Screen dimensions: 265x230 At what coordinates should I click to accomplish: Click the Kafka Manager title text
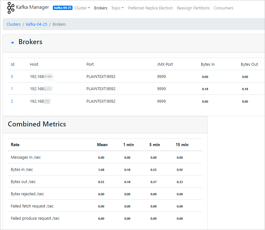pyautogui.click(x=32, y=7)
